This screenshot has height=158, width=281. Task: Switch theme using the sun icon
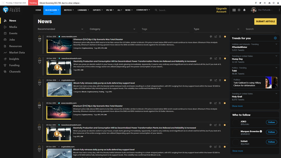click(x=239, y=10)
